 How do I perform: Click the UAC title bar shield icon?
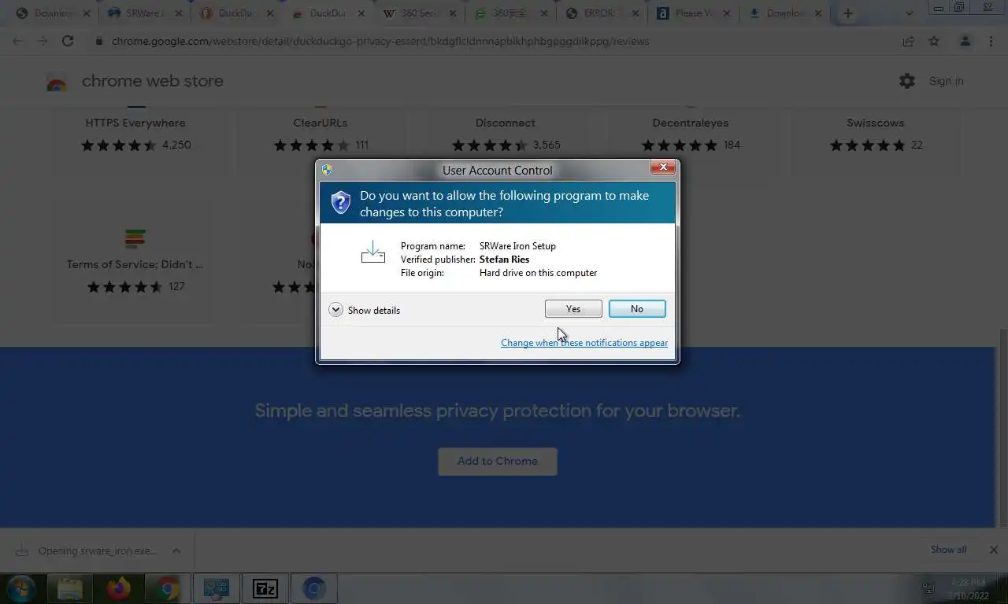coord(327,170)
